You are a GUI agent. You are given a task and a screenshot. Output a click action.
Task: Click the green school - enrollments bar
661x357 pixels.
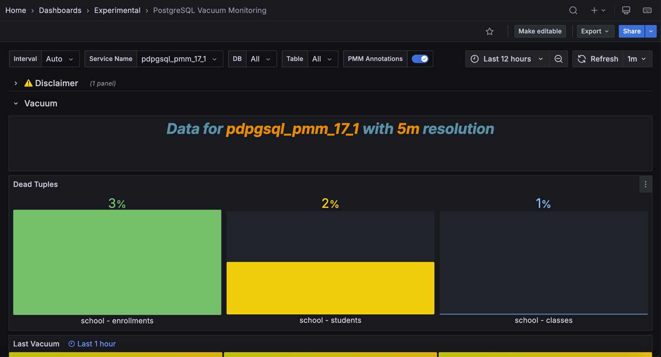[x=117, y=262]
